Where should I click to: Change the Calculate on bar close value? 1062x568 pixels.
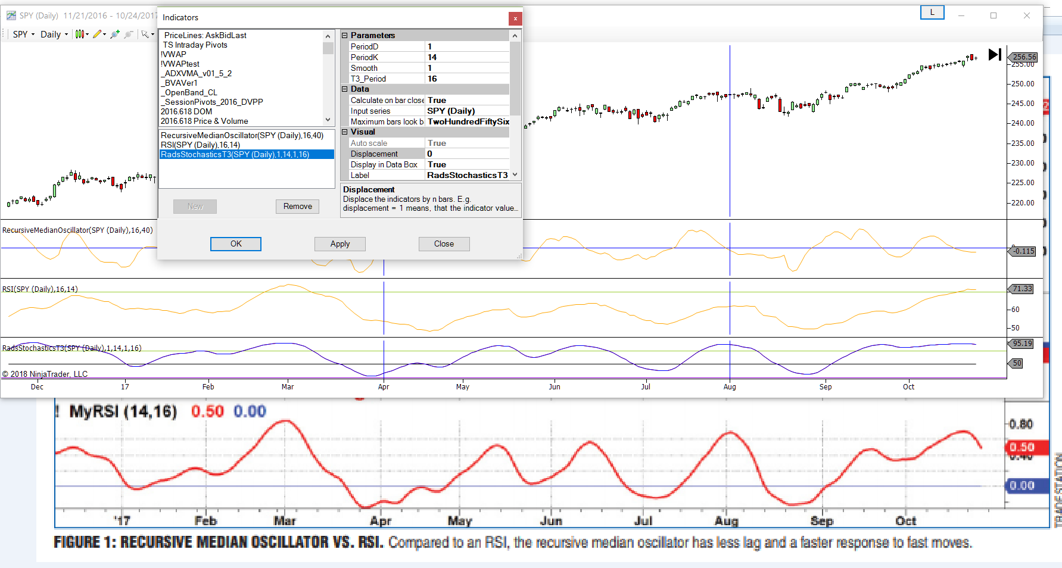tap(468, 100)
